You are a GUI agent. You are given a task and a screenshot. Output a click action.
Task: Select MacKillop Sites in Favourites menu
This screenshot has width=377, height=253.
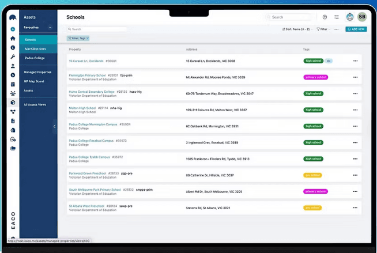tap(39, 49)
